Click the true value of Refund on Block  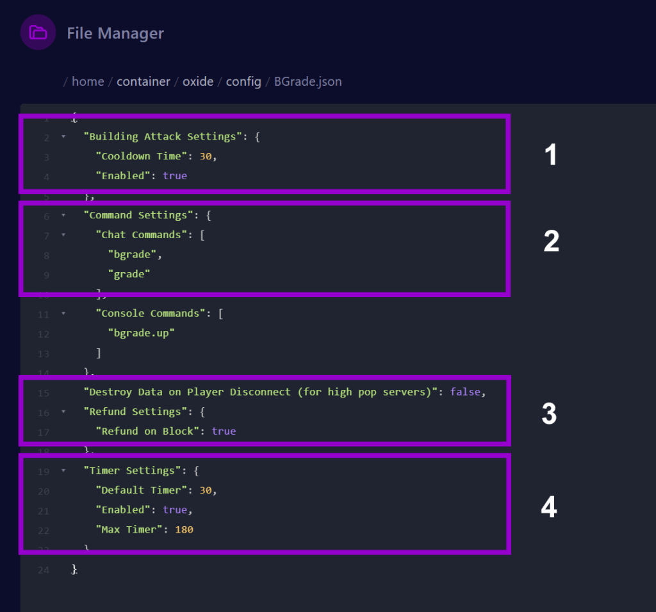click(224, 431)
